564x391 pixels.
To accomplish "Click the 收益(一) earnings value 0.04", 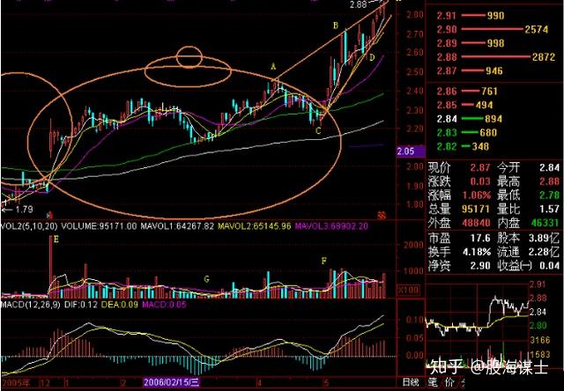I will pyautogui.click(x=549, y=266).
